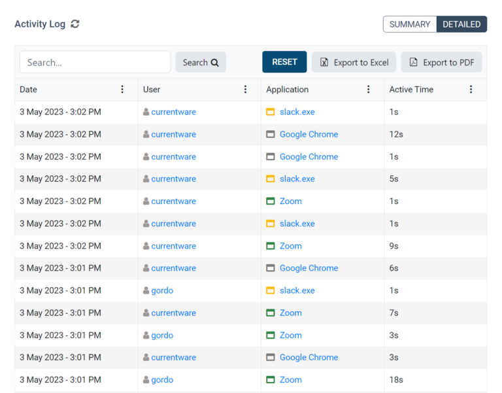This screenshot has height=393, width=502.
Task: Open Zoom link in the 7s row
Action: click(291, 313)
